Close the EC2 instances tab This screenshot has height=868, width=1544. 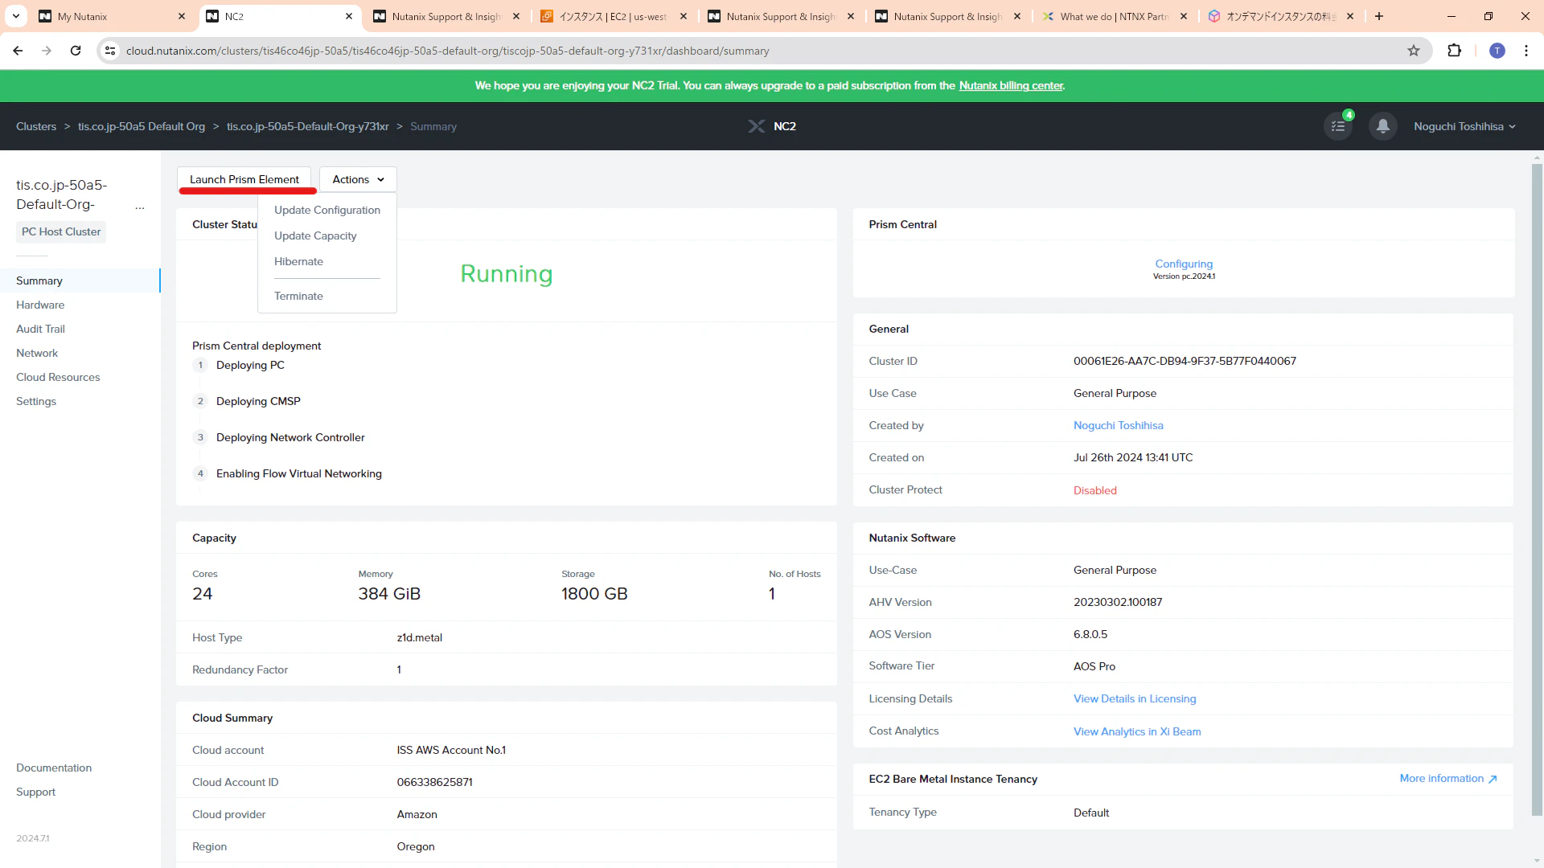coord(684,16)
